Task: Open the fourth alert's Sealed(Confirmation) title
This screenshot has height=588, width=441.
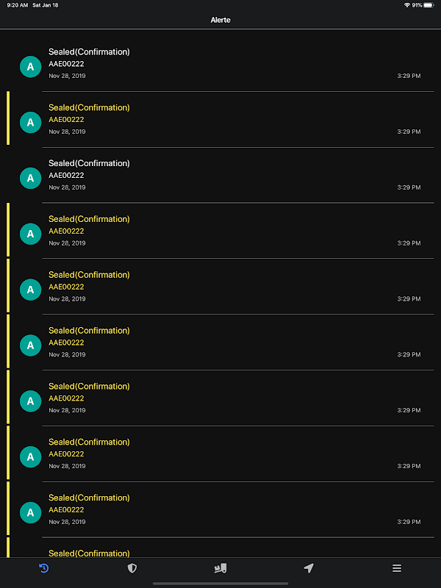Action: tap(89, 219)
